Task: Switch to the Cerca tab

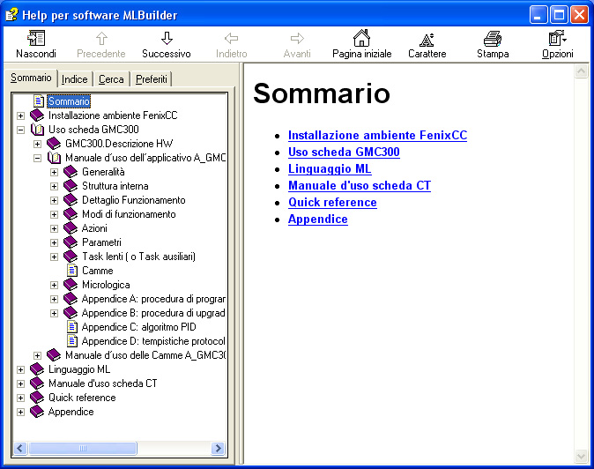Action: point(111,79)
